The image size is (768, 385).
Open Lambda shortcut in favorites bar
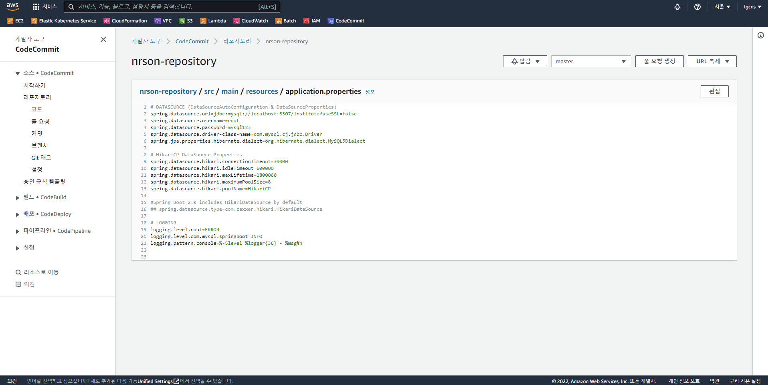(x=213, y=21)
